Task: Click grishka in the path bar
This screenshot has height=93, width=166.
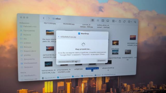Action: click(76, 76)
